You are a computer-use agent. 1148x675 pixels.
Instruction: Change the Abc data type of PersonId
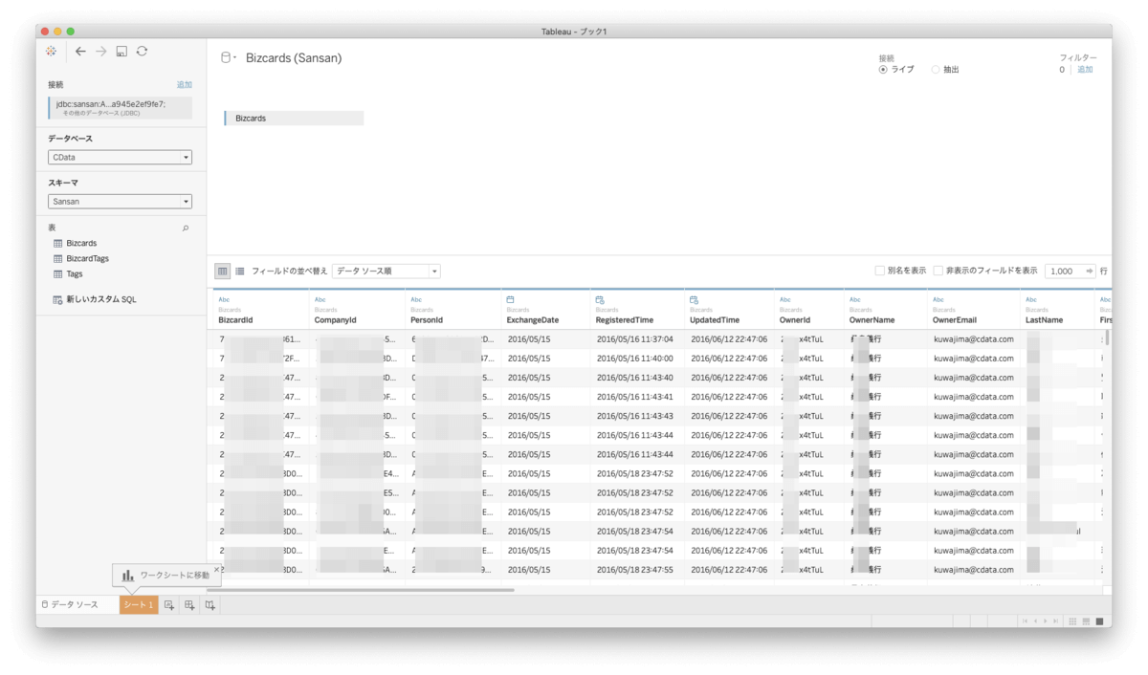point(415,299)
